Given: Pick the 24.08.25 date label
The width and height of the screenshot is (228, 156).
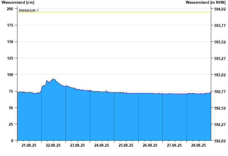Looking at the screenshot, I should (x=102, y=146).
